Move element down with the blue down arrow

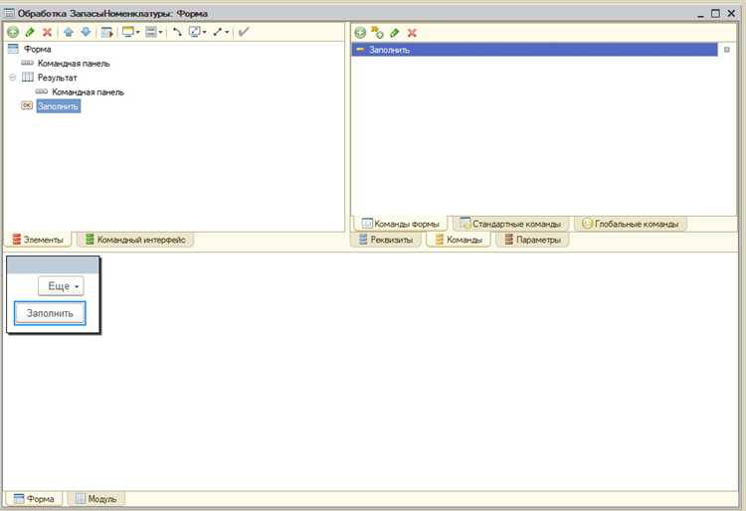86,33
